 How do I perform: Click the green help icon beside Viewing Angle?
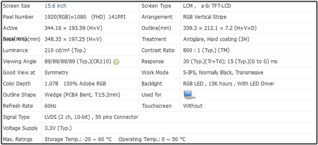[x=116, y=62]
